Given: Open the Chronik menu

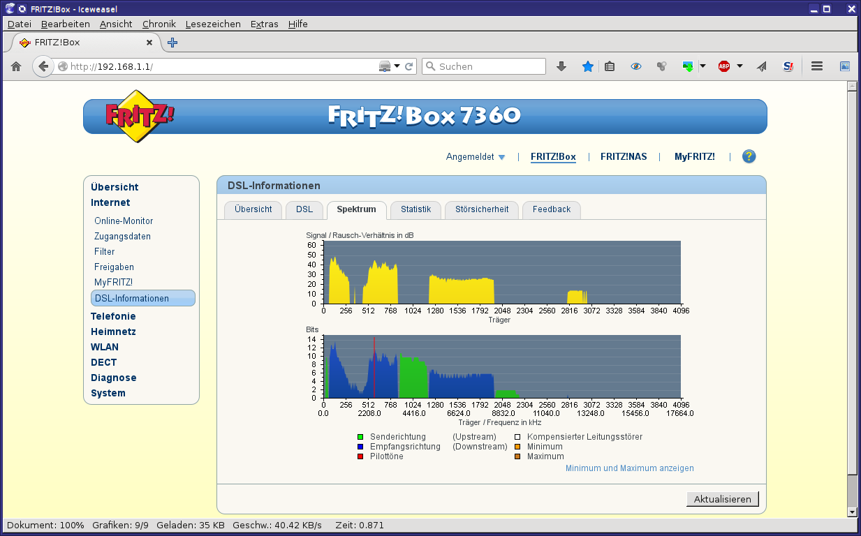Looking at the screenshot, I should pyautogui.click(x=159, y=24).
